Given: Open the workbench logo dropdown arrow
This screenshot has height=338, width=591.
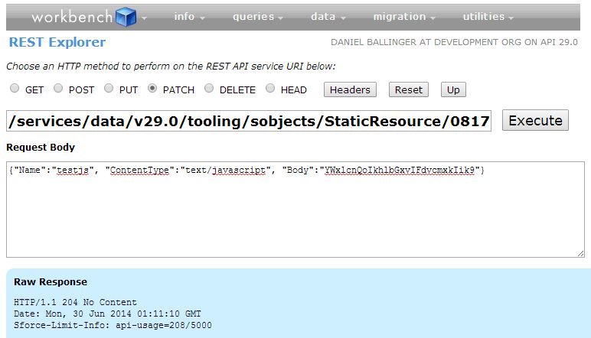Looking at the screenshot, I should pos(144,18).
